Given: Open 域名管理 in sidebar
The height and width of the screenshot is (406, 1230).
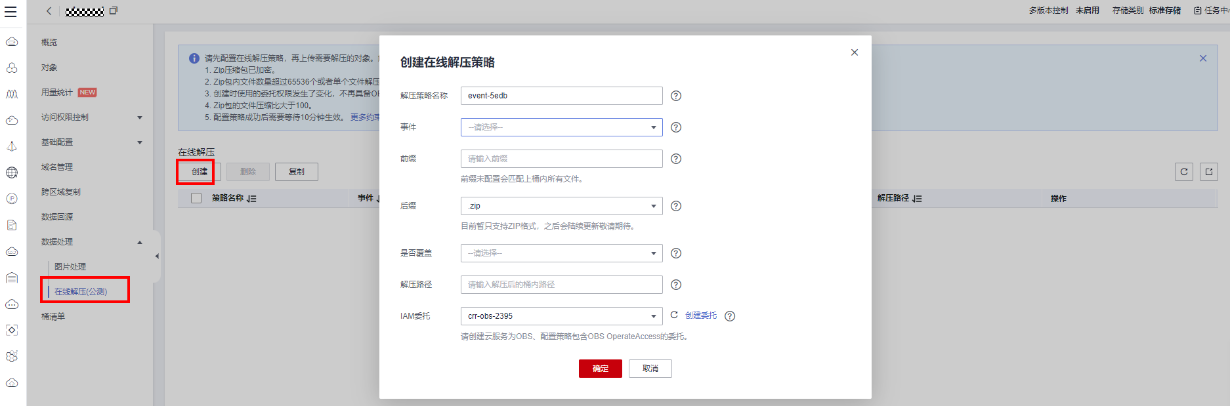Looking at the screenshot, I should coord(57,167).
